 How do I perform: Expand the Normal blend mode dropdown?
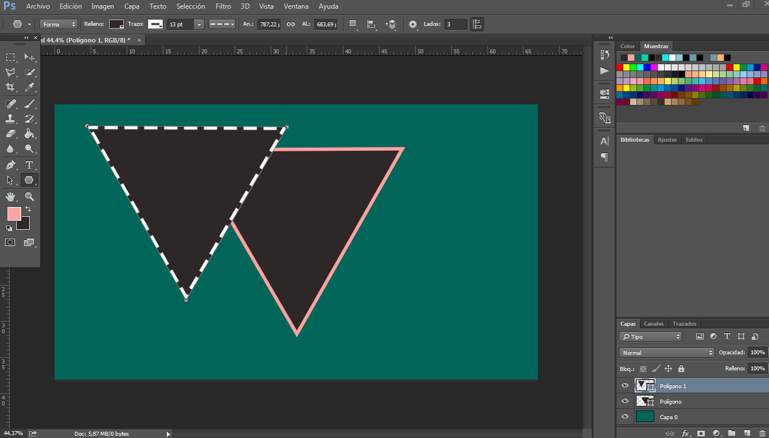[x=667, y=353]
